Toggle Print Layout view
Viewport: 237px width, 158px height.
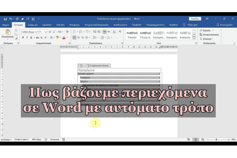tap(196, 139)
